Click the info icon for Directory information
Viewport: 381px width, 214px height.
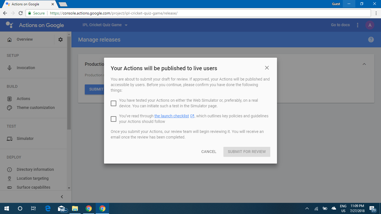(x=9, y=170)
